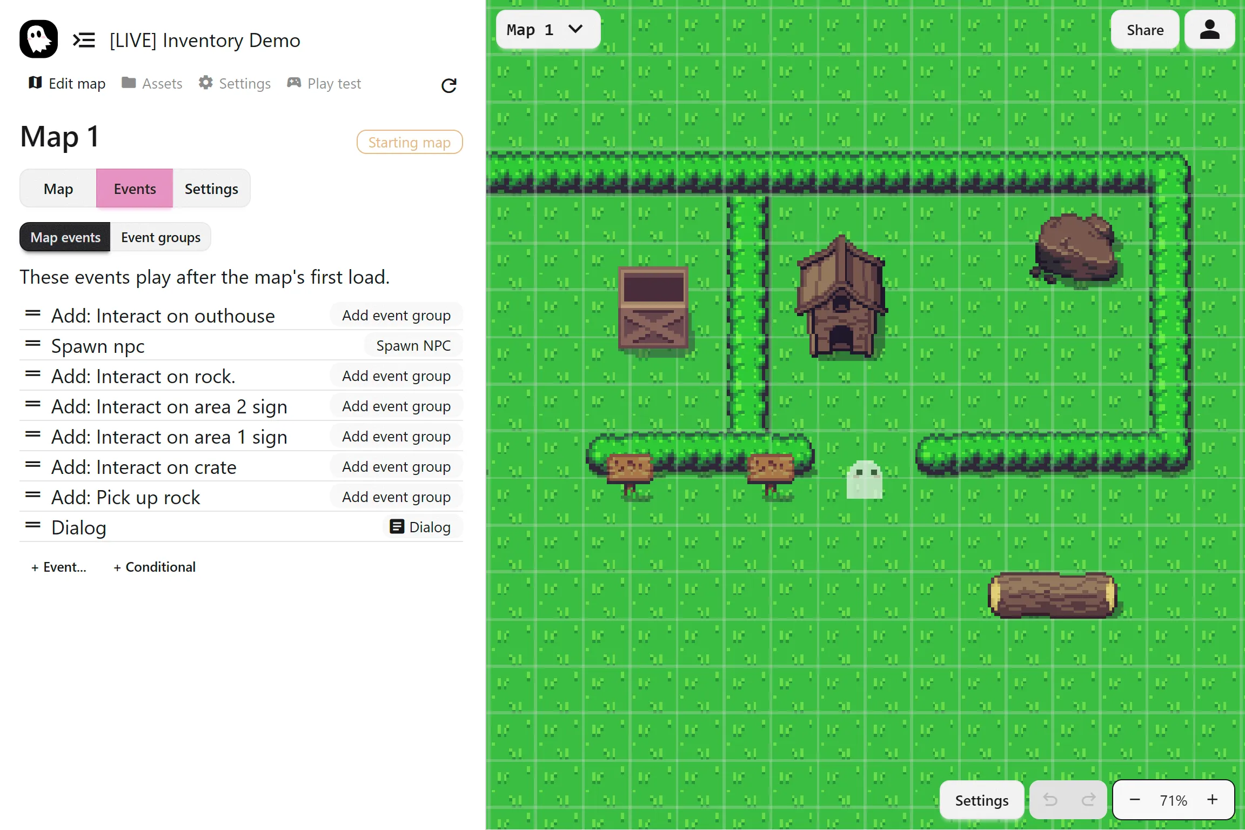Zoom in with the plus icon

pos(1213,800)
